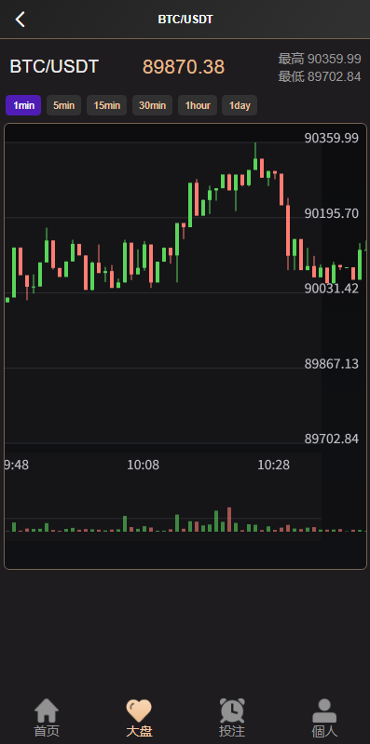This screenshot has width=370, height=744.
Task: Select the 1min interval
Action: point(23,105)
